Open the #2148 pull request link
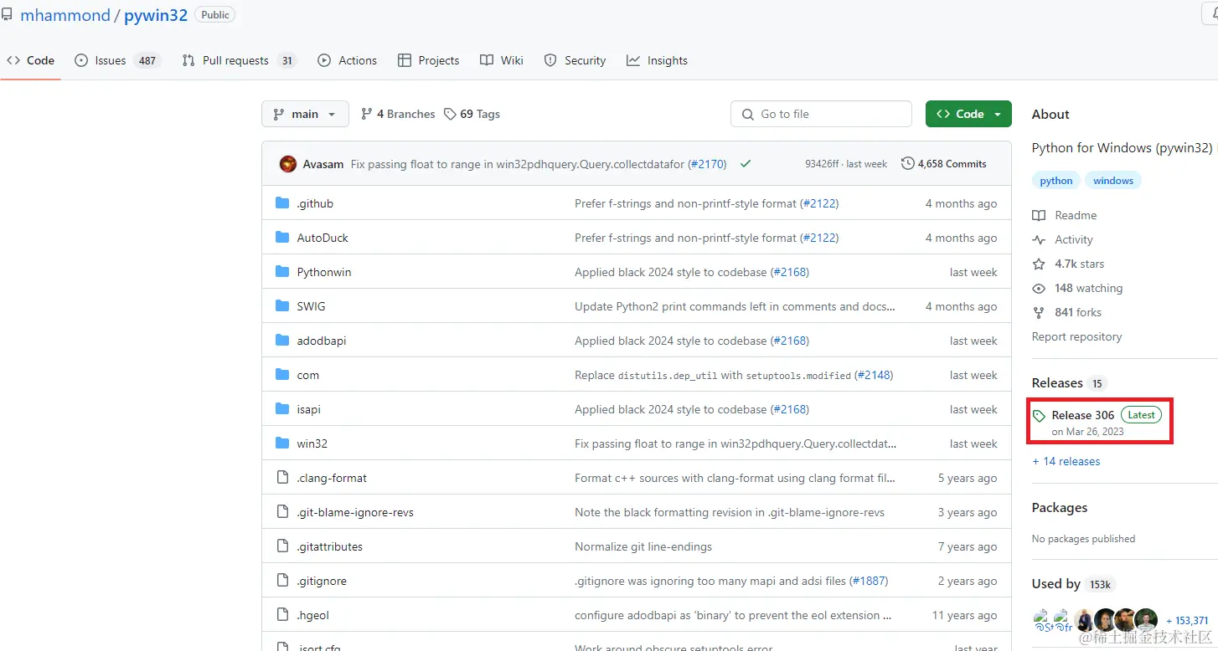 (x=874, y=375)
